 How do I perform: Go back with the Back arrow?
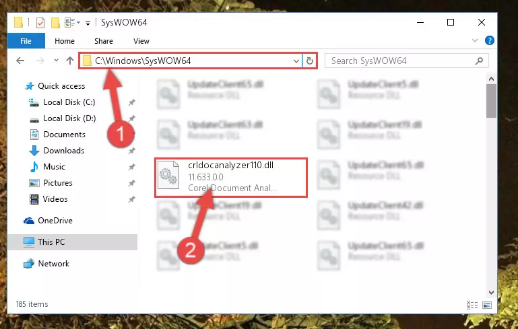(x=20, y=61)
